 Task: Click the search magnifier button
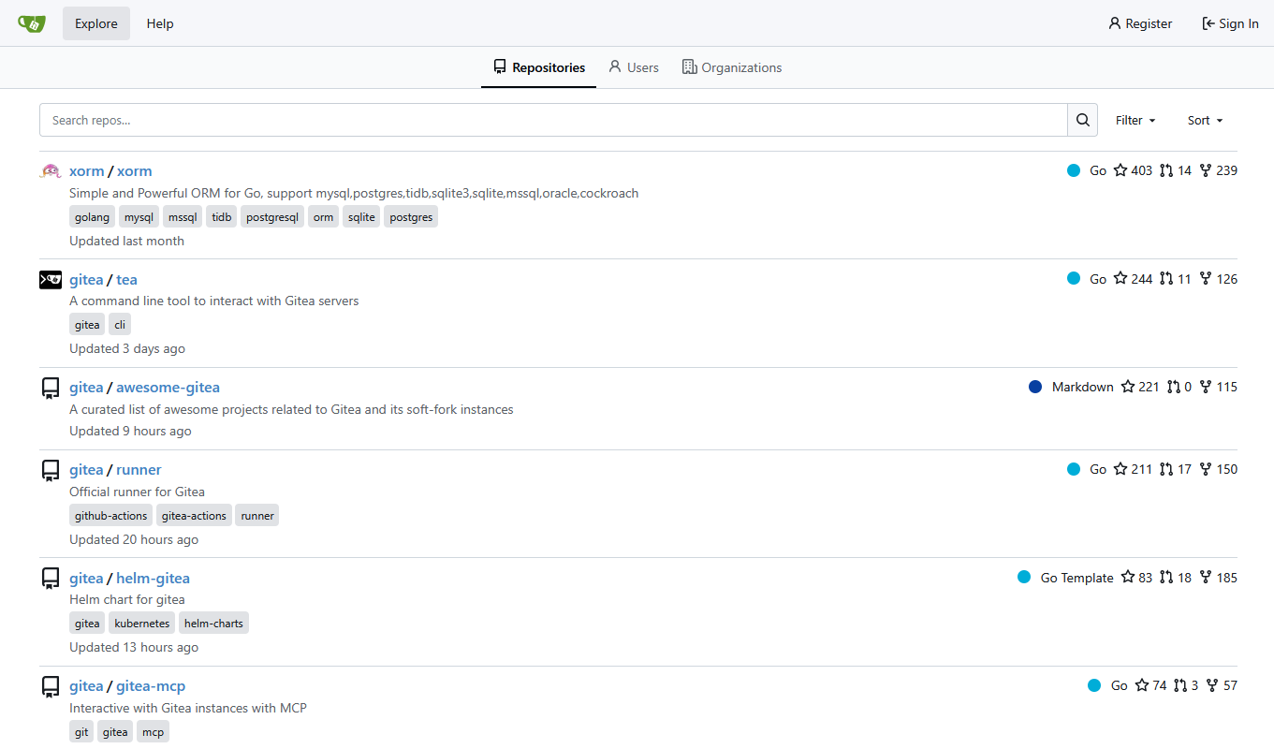pyautogui.click(x=1083, y=120)
